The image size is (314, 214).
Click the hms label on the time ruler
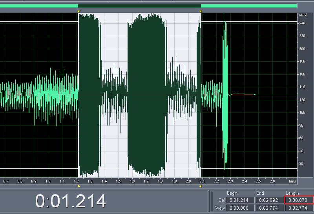tap(292, 181)
